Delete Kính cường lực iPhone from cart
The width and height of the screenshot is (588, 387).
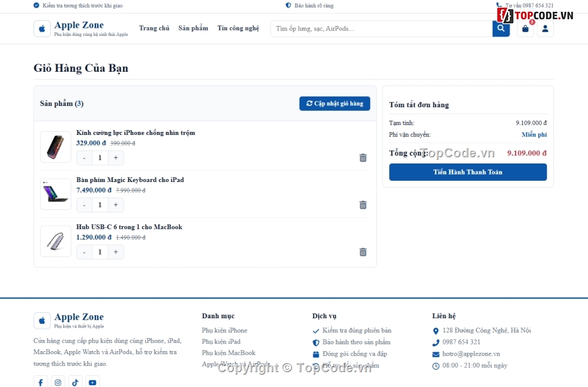coord(363,158)
